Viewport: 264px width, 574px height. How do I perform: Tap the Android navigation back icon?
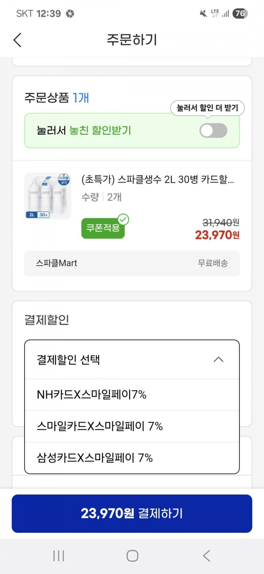[x=206, y=556]
